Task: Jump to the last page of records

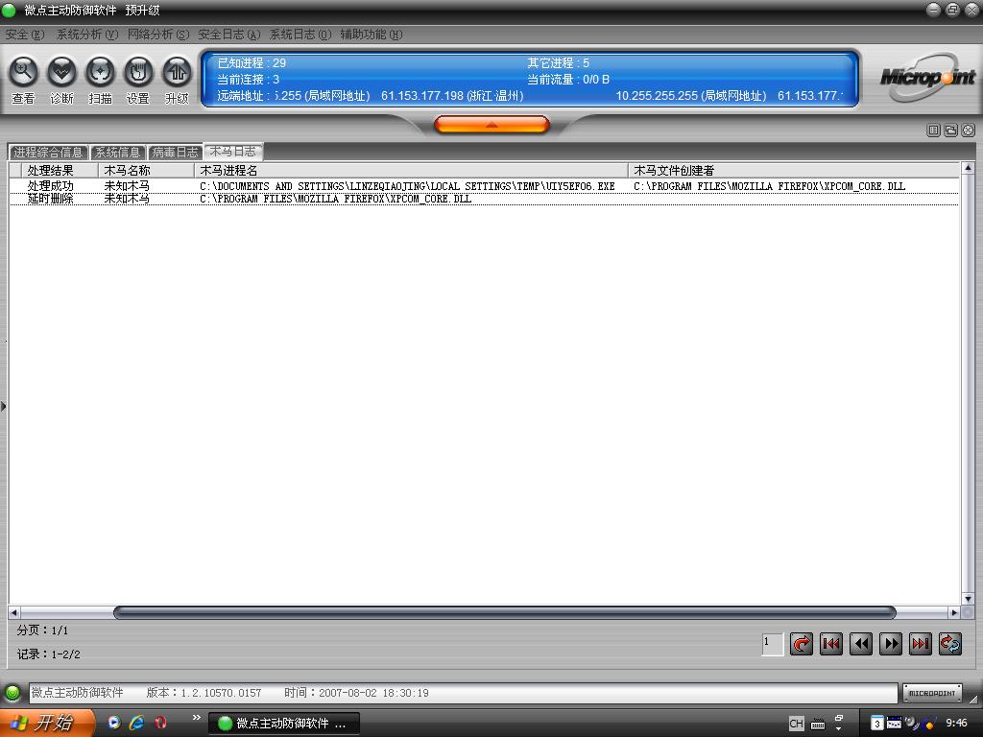Action: [921, 644]
